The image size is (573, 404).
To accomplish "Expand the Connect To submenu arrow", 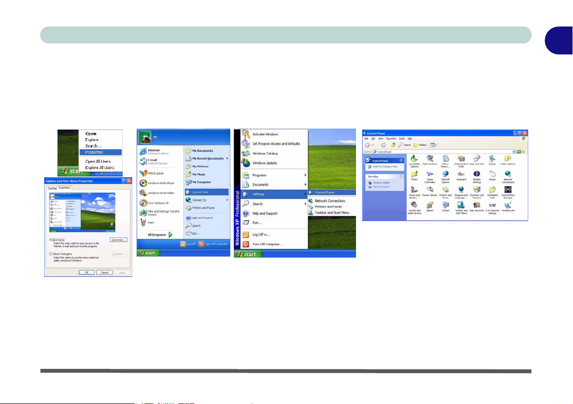I will coord(227,200).
